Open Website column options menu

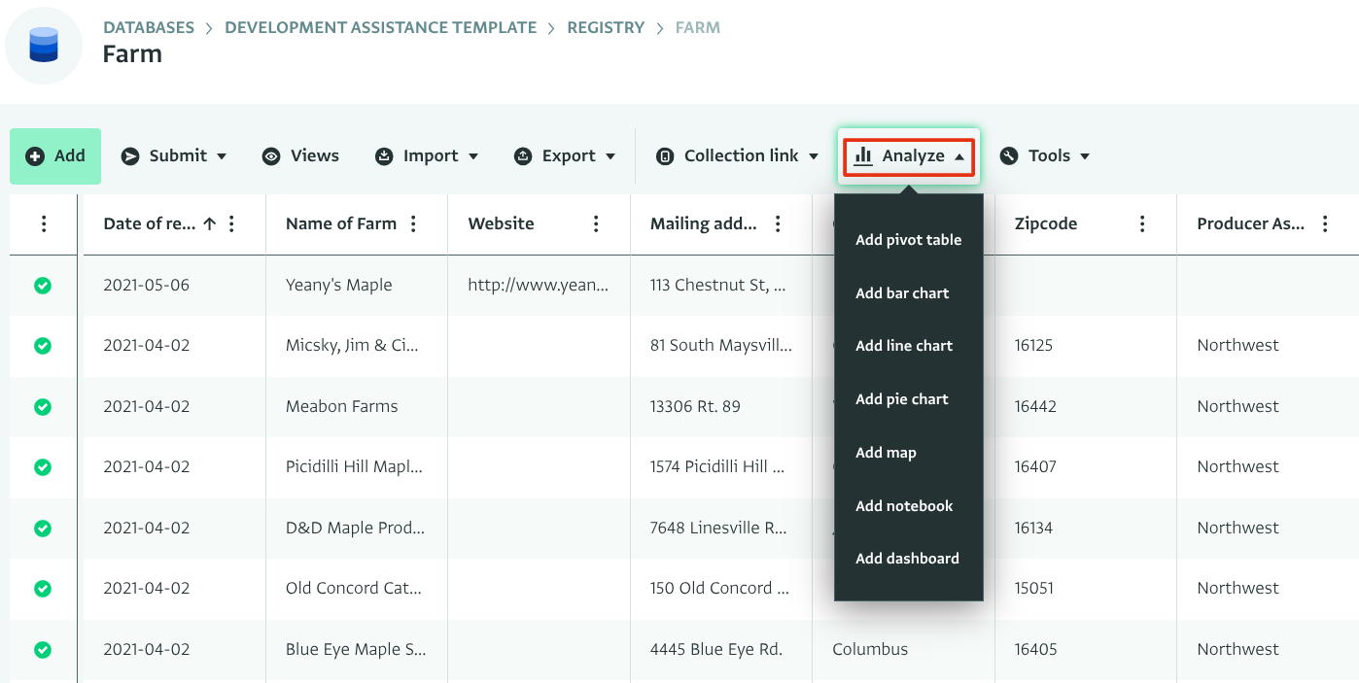(596, 224)
